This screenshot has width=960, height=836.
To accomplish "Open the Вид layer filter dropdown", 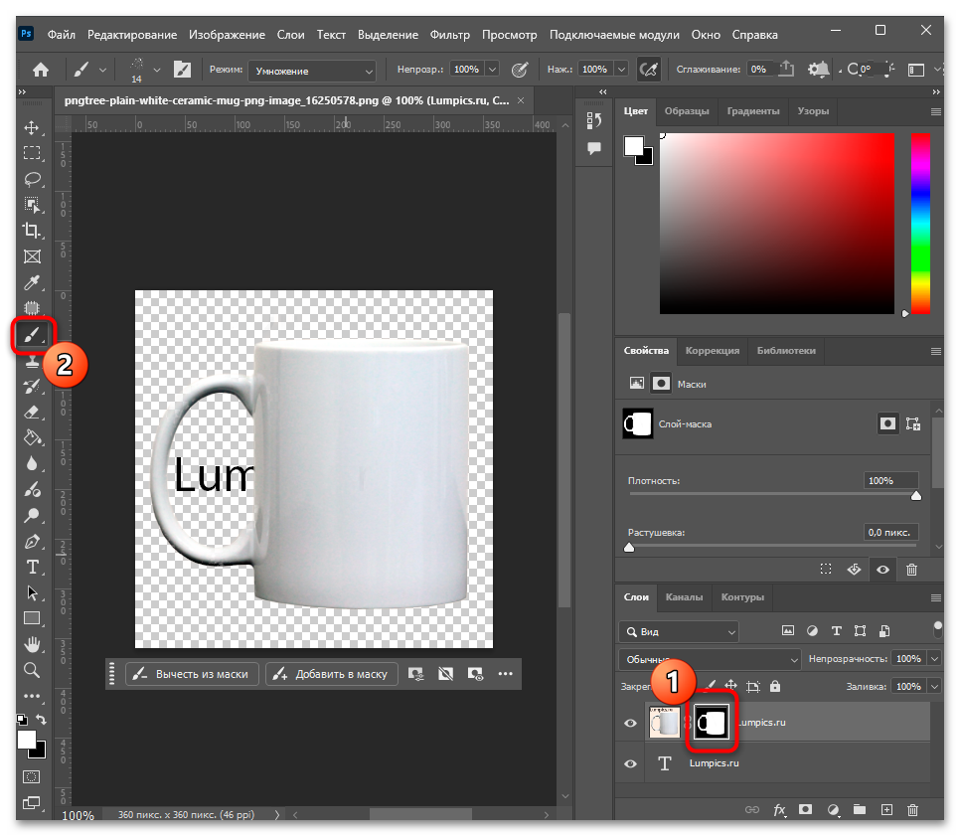I will click(679, 631).
